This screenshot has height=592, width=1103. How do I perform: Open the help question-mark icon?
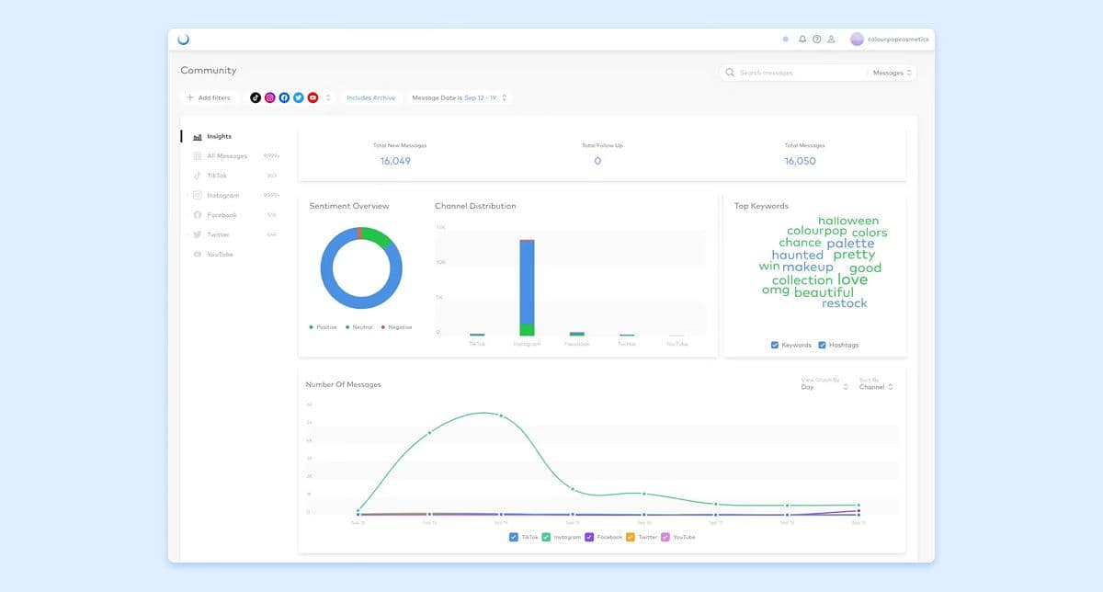(816, 40)
